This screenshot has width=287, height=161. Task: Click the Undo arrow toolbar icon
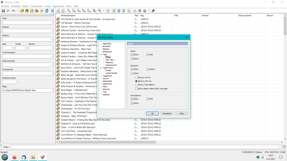coord(13,11)
